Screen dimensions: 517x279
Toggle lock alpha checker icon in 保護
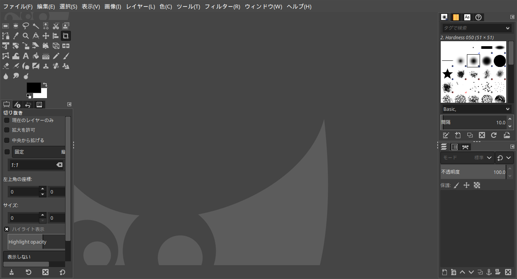click(477, 185)
